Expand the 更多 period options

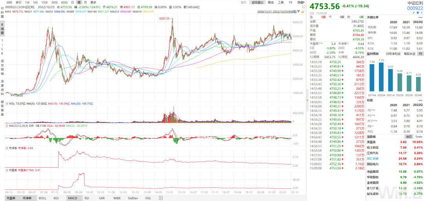93,2
